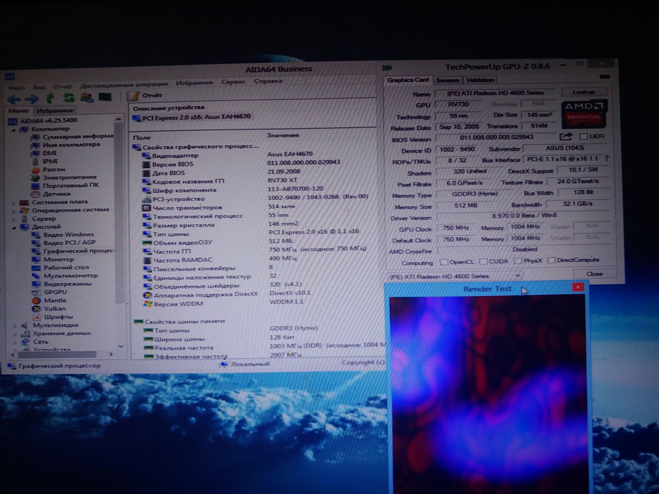Open the Validation tab in GPU-Z
This screenshot has width=659, height=494.
point(480,80)
